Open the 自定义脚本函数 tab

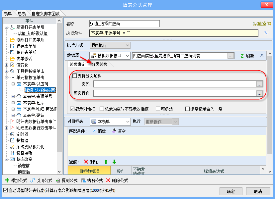click(46, 14)
